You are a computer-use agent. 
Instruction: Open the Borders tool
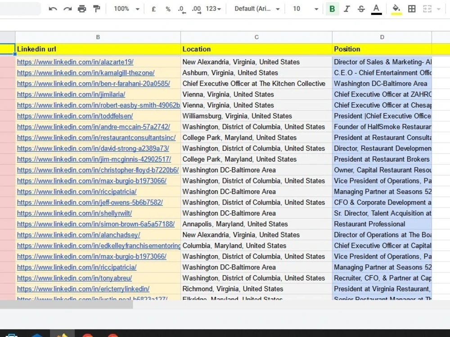point(412,9)
